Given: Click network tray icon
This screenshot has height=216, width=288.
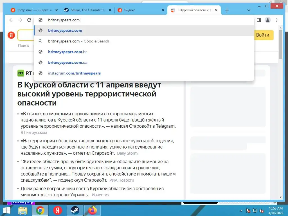Looking at the screenshot, I should pyautogui.click(x=255, y=211).
